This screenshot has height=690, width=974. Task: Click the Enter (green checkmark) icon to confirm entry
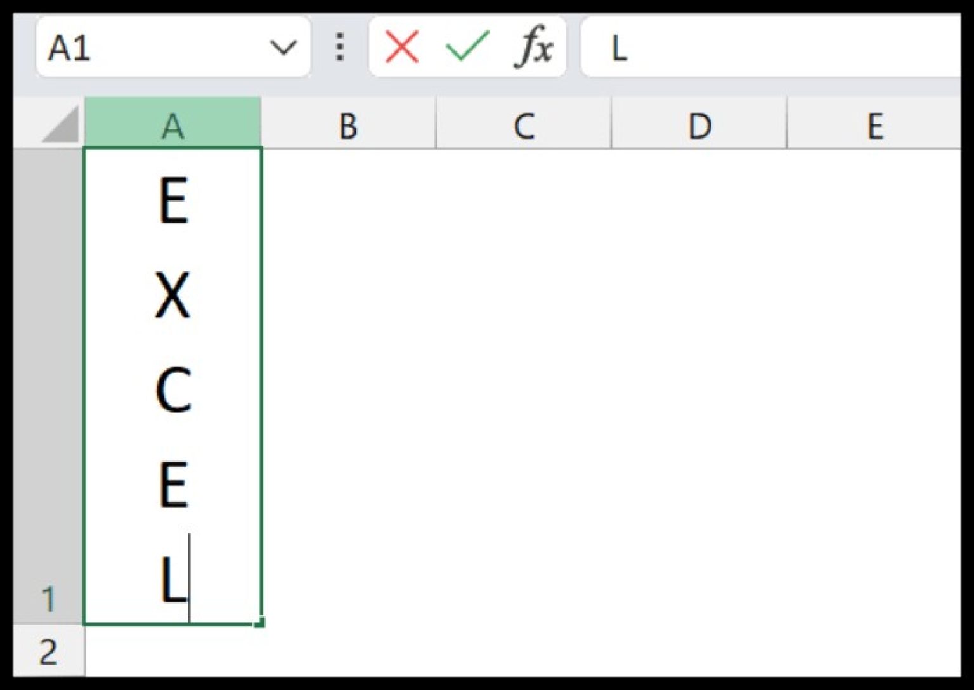tap(467, 47)
